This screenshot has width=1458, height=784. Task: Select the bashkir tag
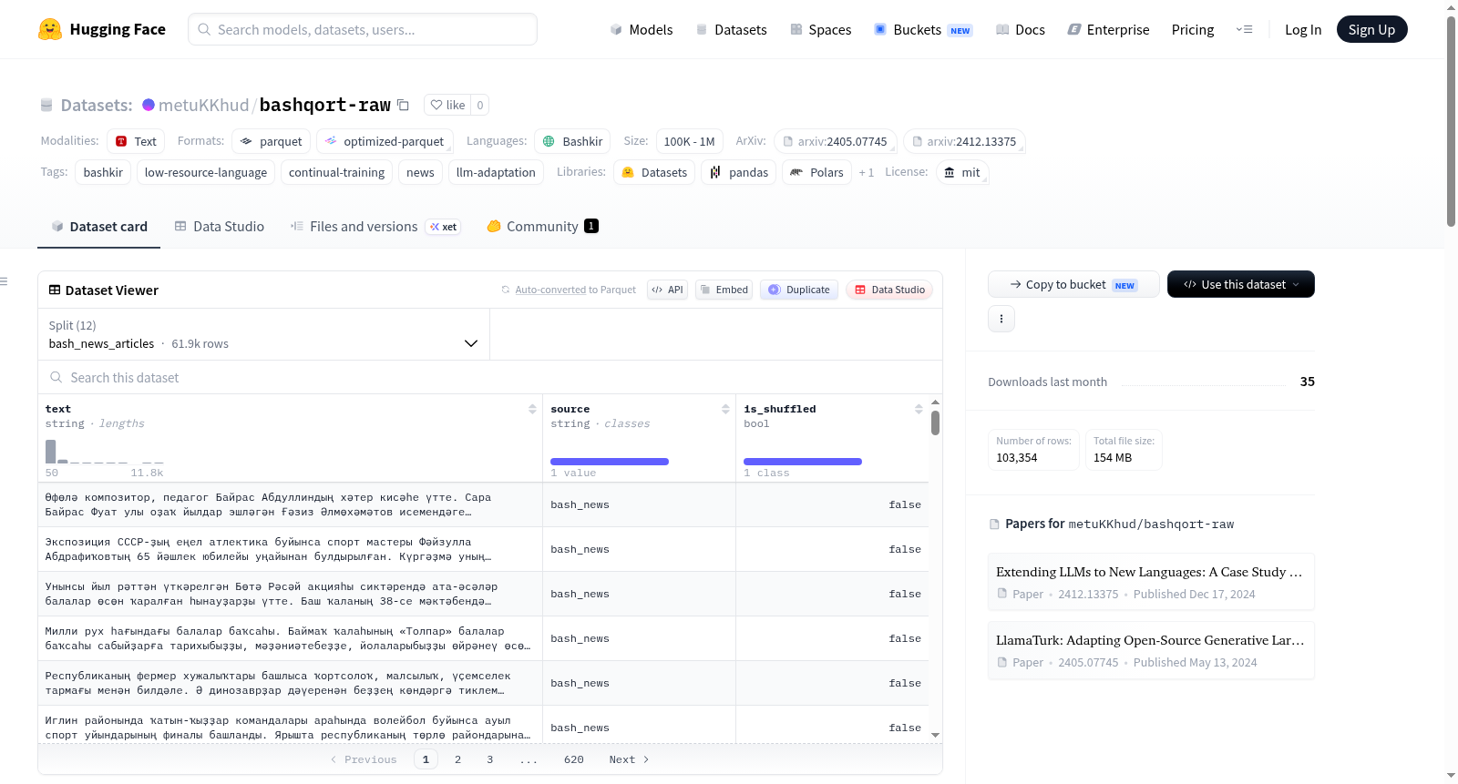coord(103,172)
